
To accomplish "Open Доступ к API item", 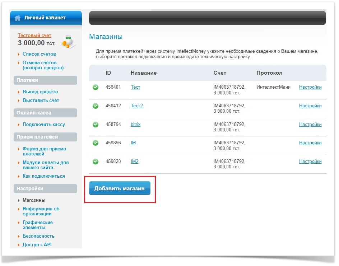I will point(37,244).
